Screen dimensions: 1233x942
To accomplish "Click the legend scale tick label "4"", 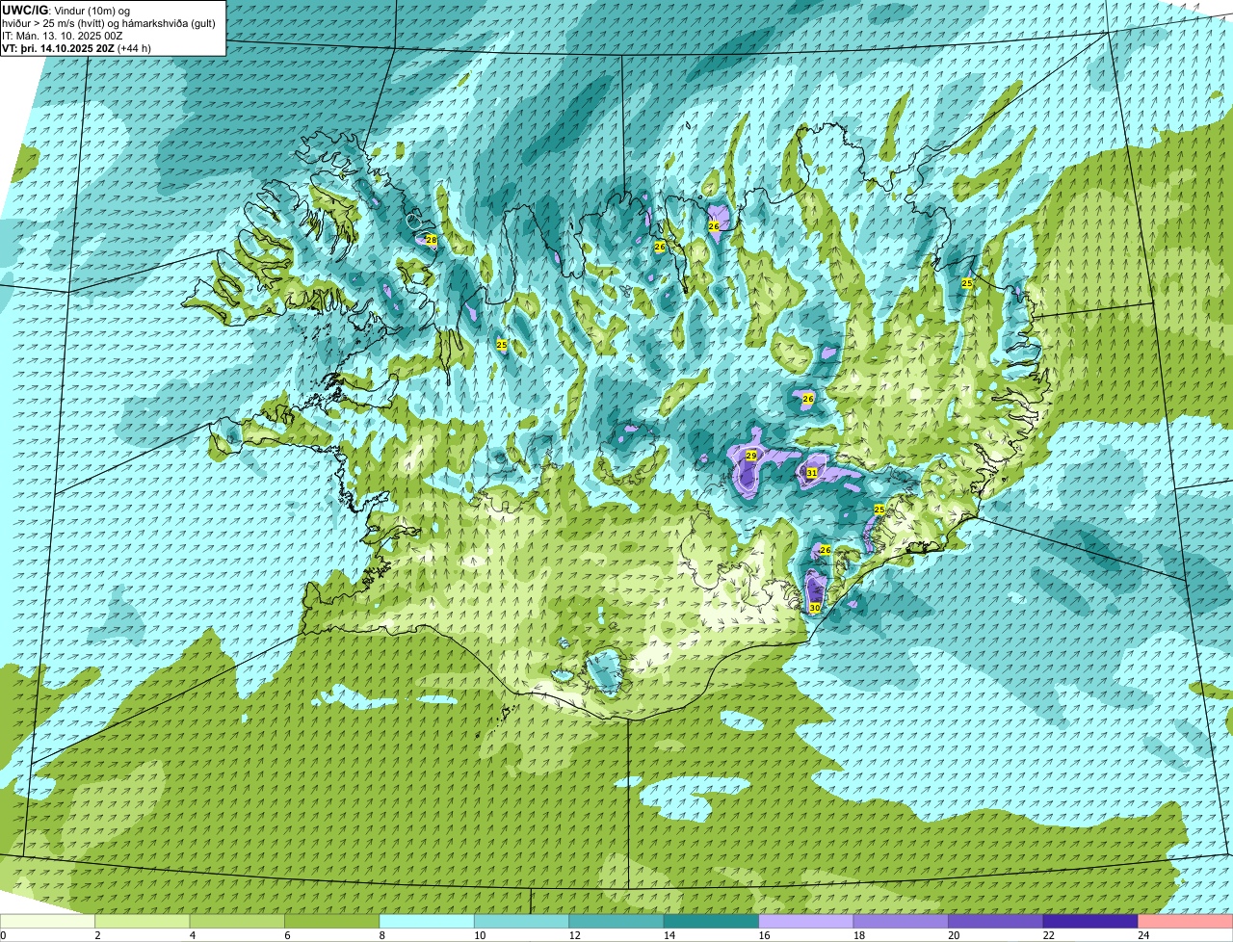I will [x=192, y=934].
